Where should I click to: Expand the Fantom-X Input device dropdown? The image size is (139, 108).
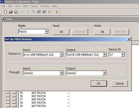pyautogui.click(x=61, y=54)
